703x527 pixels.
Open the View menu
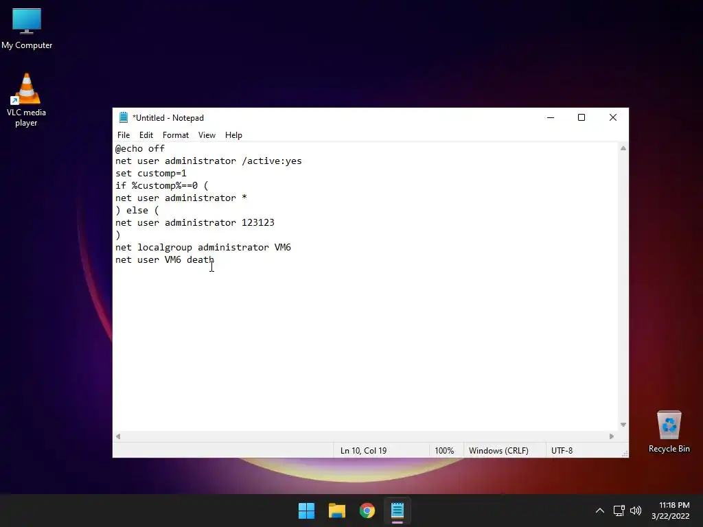[207, 135]
